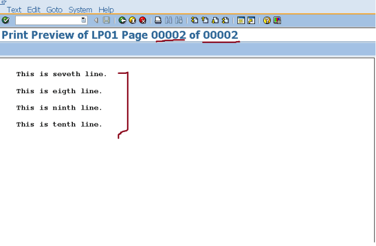Click the Generate Shortcut icon
376x246 pixels.
click(251, 20)
